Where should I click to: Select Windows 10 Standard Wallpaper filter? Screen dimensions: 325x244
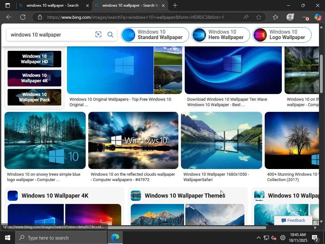(155, 35)
